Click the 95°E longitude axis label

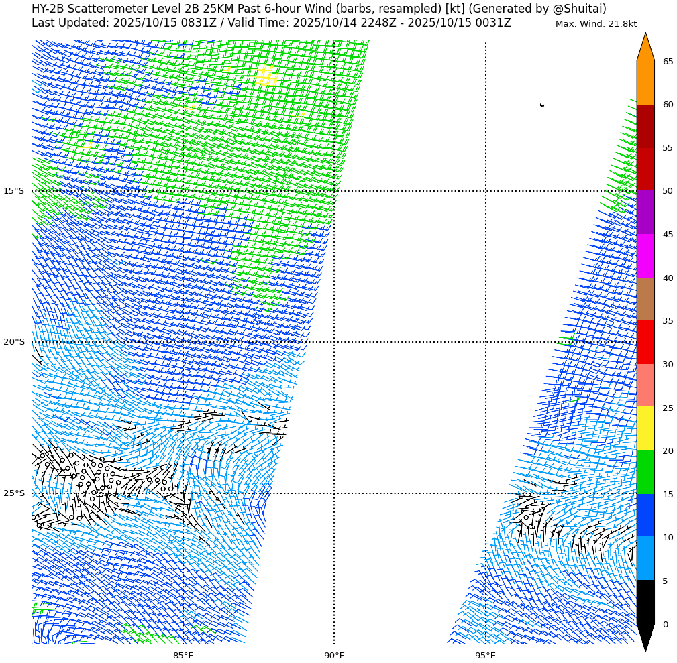tap(485, 655)
